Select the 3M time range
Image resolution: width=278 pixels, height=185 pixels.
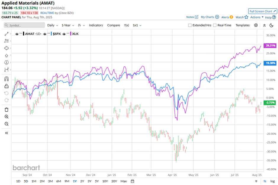coord(50,181)
